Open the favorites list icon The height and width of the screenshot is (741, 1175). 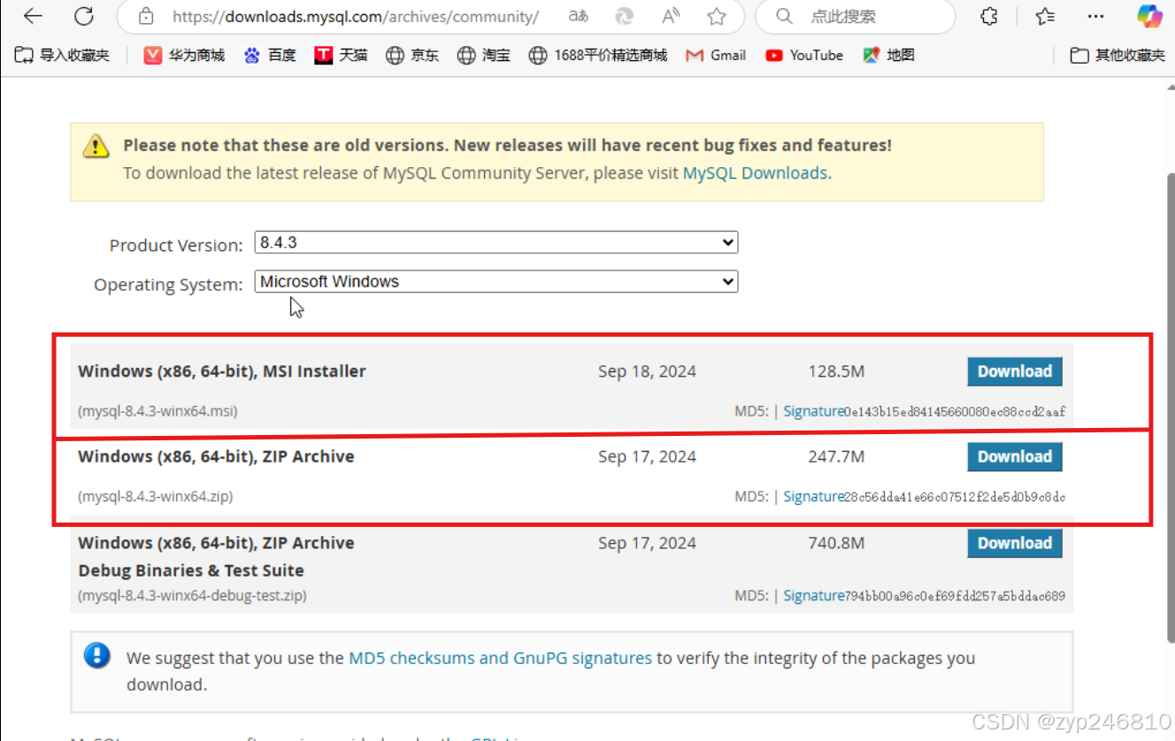[x=1045, y=16]
